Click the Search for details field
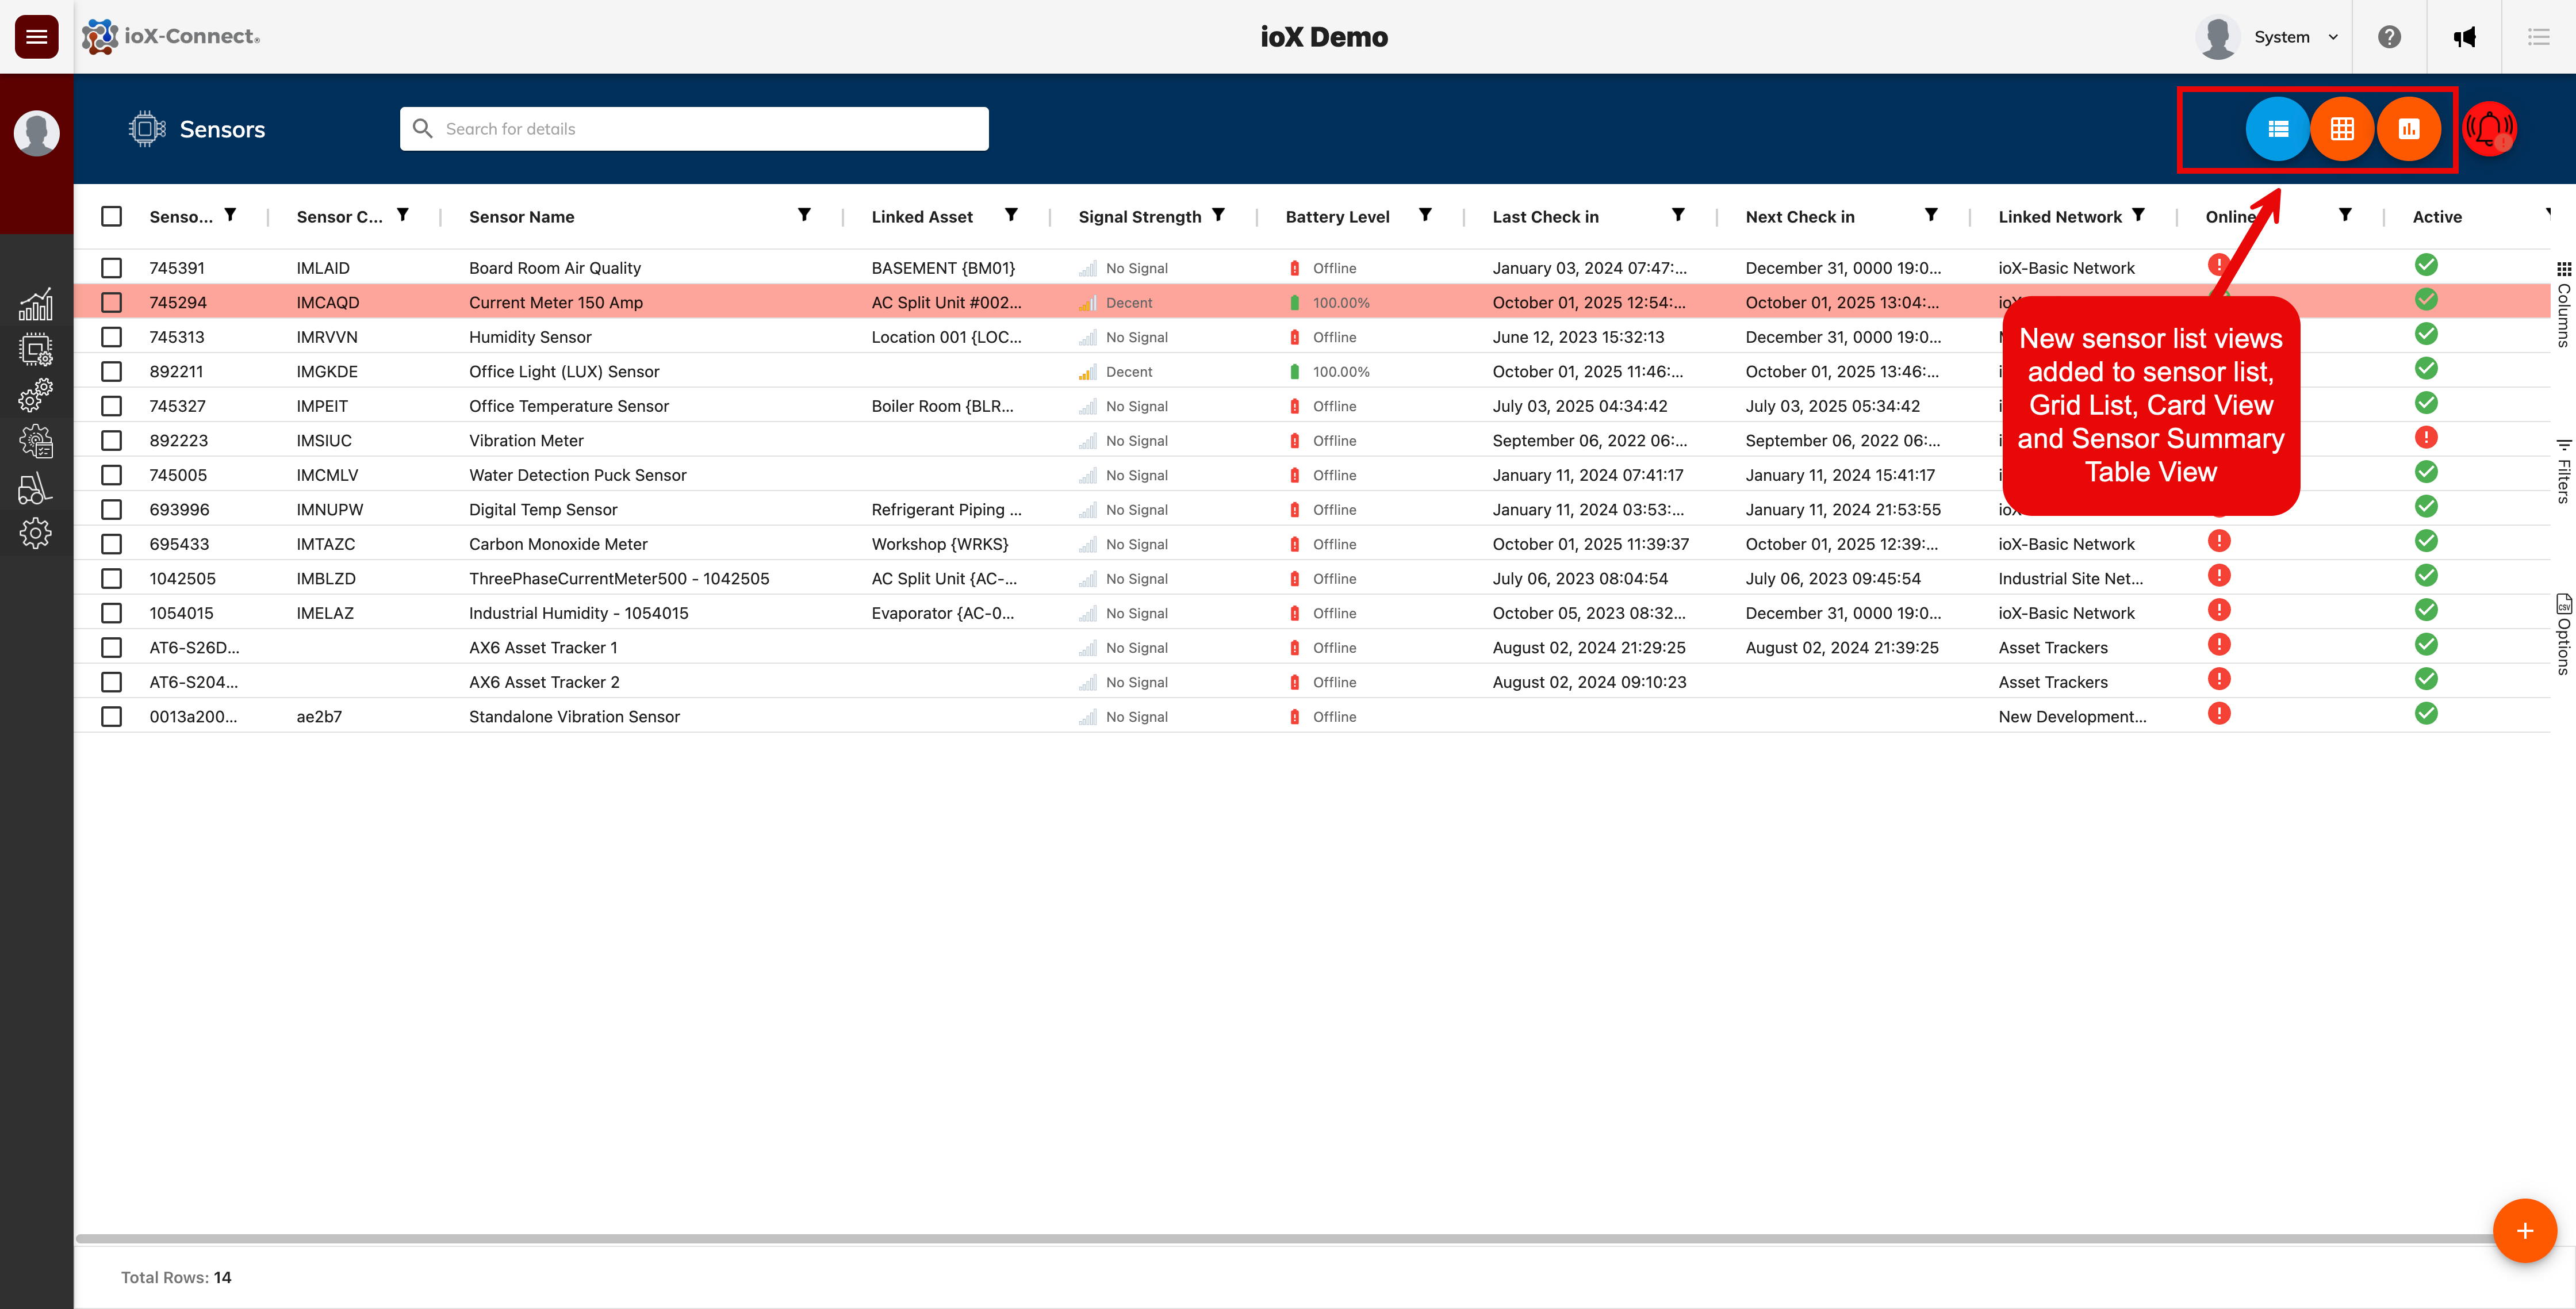This screenshot has width=2576, height=1309. [694, 128]
